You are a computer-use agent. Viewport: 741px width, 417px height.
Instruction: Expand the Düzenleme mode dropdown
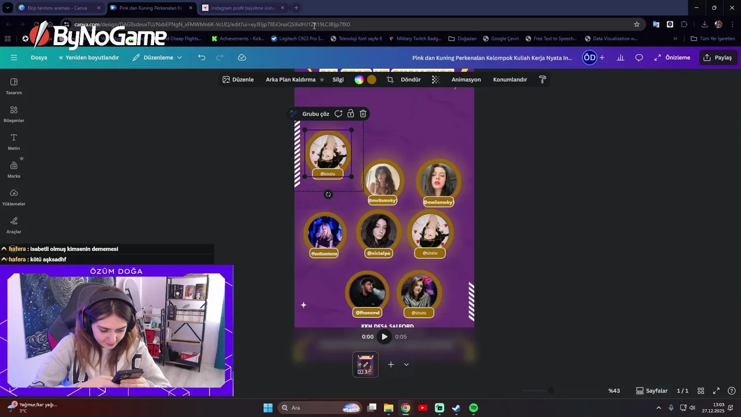click(x=157, y=57)
